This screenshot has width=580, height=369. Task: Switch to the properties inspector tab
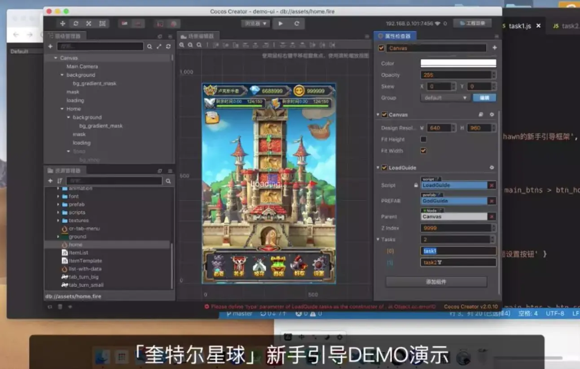click(395, 36)
